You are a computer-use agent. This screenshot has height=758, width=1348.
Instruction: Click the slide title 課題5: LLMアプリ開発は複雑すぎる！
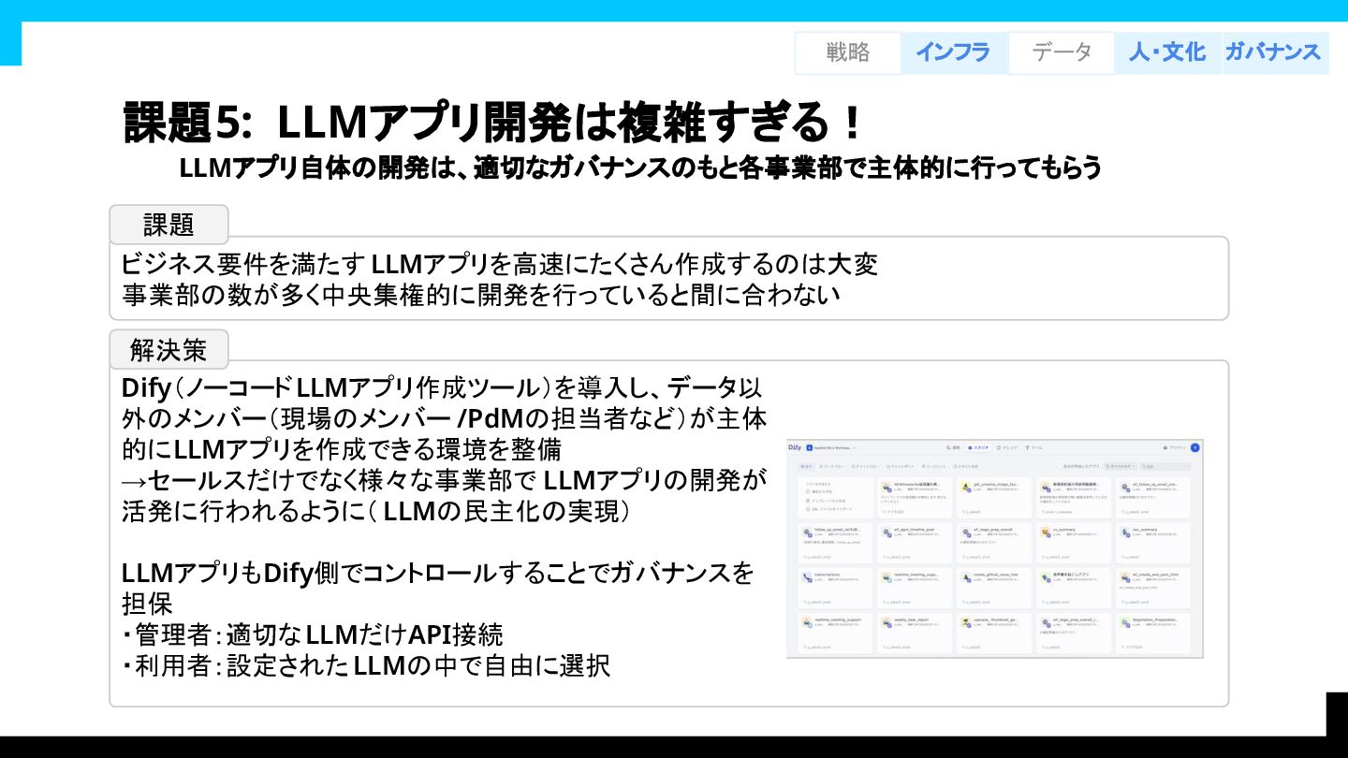click(x=492, y=122)
